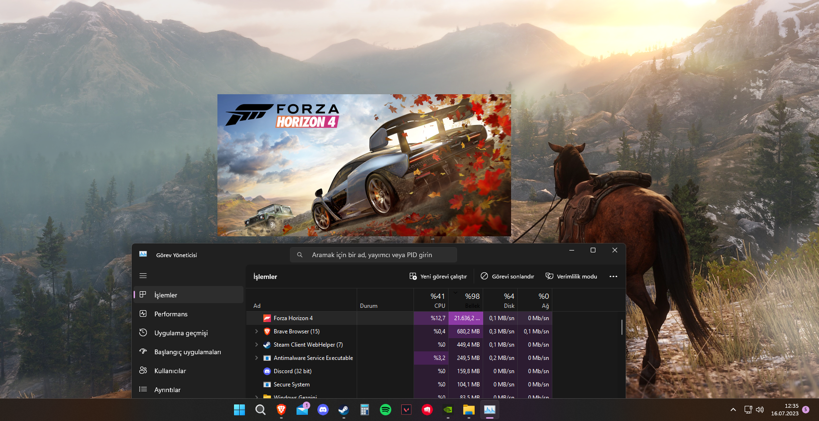Select the Steam Client WebHelper (7) name
This screenshot has height=421, width=819.
point(308,345)
